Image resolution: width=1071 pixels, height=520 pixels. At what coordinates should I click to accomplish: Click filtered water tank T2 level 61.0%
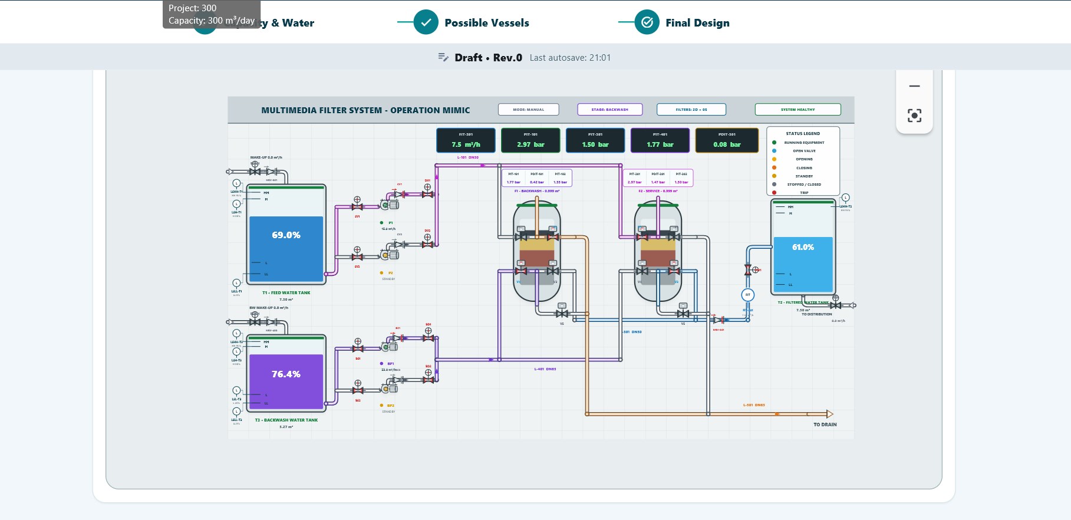(803, 247)
